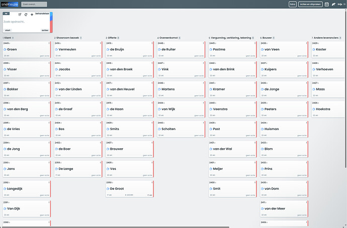Click the blue icon beside Scholten

pos(159,129)
